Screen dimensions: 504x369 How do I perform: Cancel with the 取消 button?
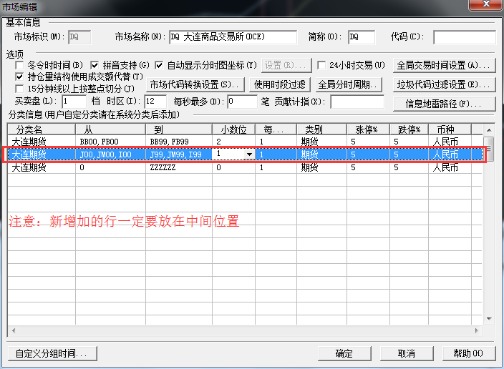(x=407, y=353)
